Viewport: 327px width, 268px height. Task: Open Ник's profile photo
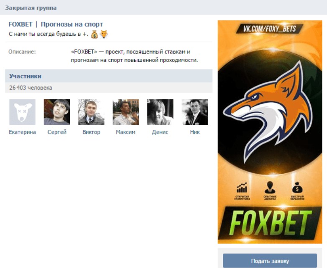195,112
